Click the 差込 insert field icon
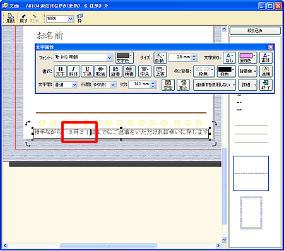The height and width of the screenshot is (251, 284). (x=183, y=85)
